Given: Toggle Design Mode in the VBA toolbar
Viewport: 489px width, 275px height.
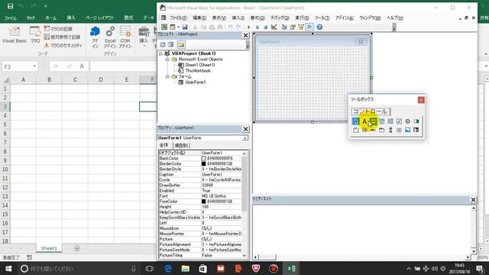Looking at the screenshot, I should [274, 27].
